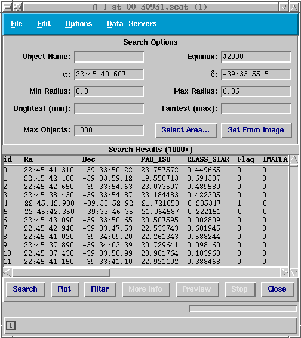Open the File menu
This screenshot has height=338, width=301.
coord(16,24)
